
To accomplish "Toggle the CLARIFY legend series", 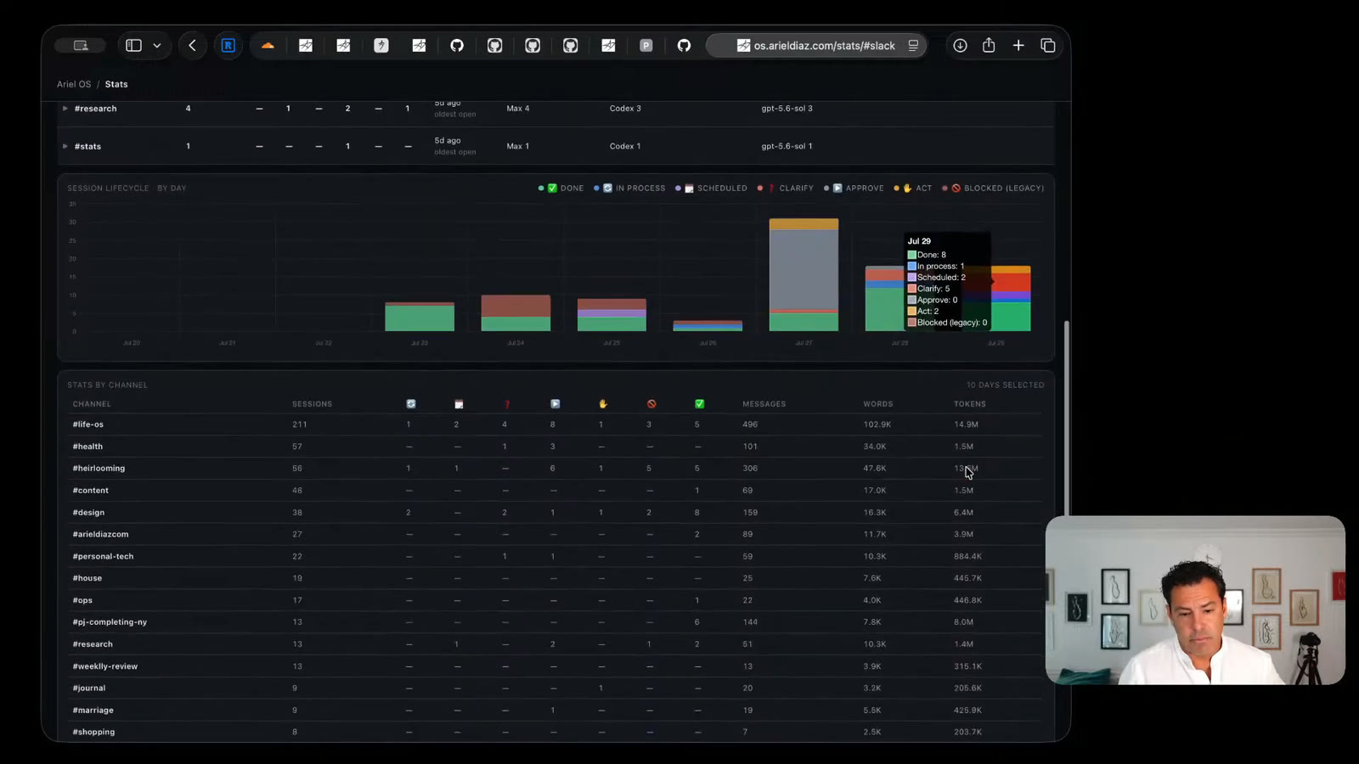I will [x=786, y=188].
